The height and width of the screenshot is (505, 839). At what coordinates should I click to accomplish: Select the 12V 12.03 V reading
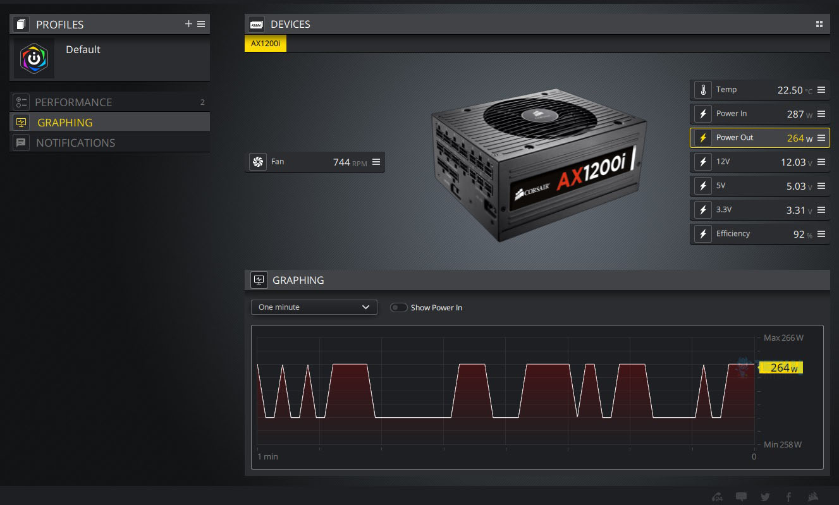coord(797,162)
